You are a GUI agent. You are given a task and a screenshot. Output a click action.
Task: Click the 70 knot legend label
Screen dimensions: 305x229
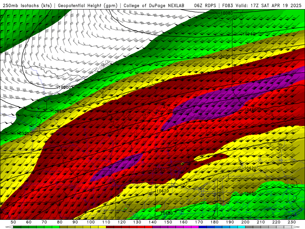click(x=44, y=222)
